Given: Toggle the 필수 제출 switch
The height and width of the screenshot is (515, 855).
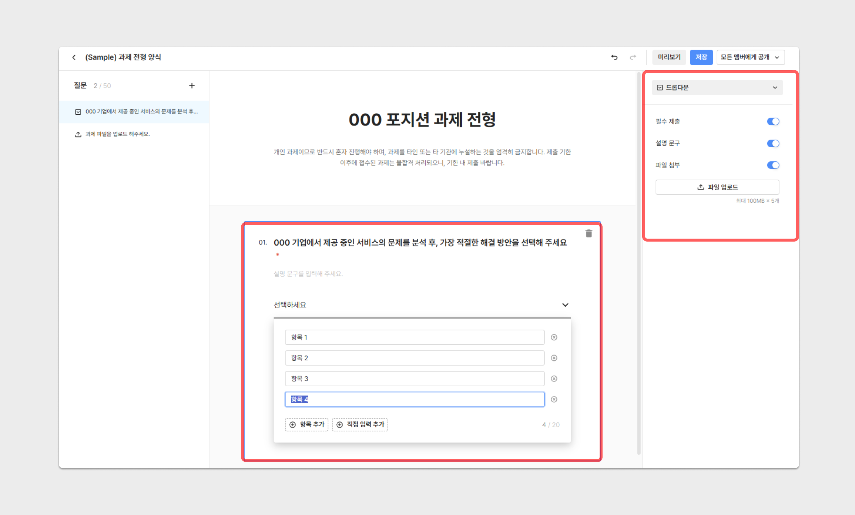Looking at the screenshot, I should [x=773, y=122].
